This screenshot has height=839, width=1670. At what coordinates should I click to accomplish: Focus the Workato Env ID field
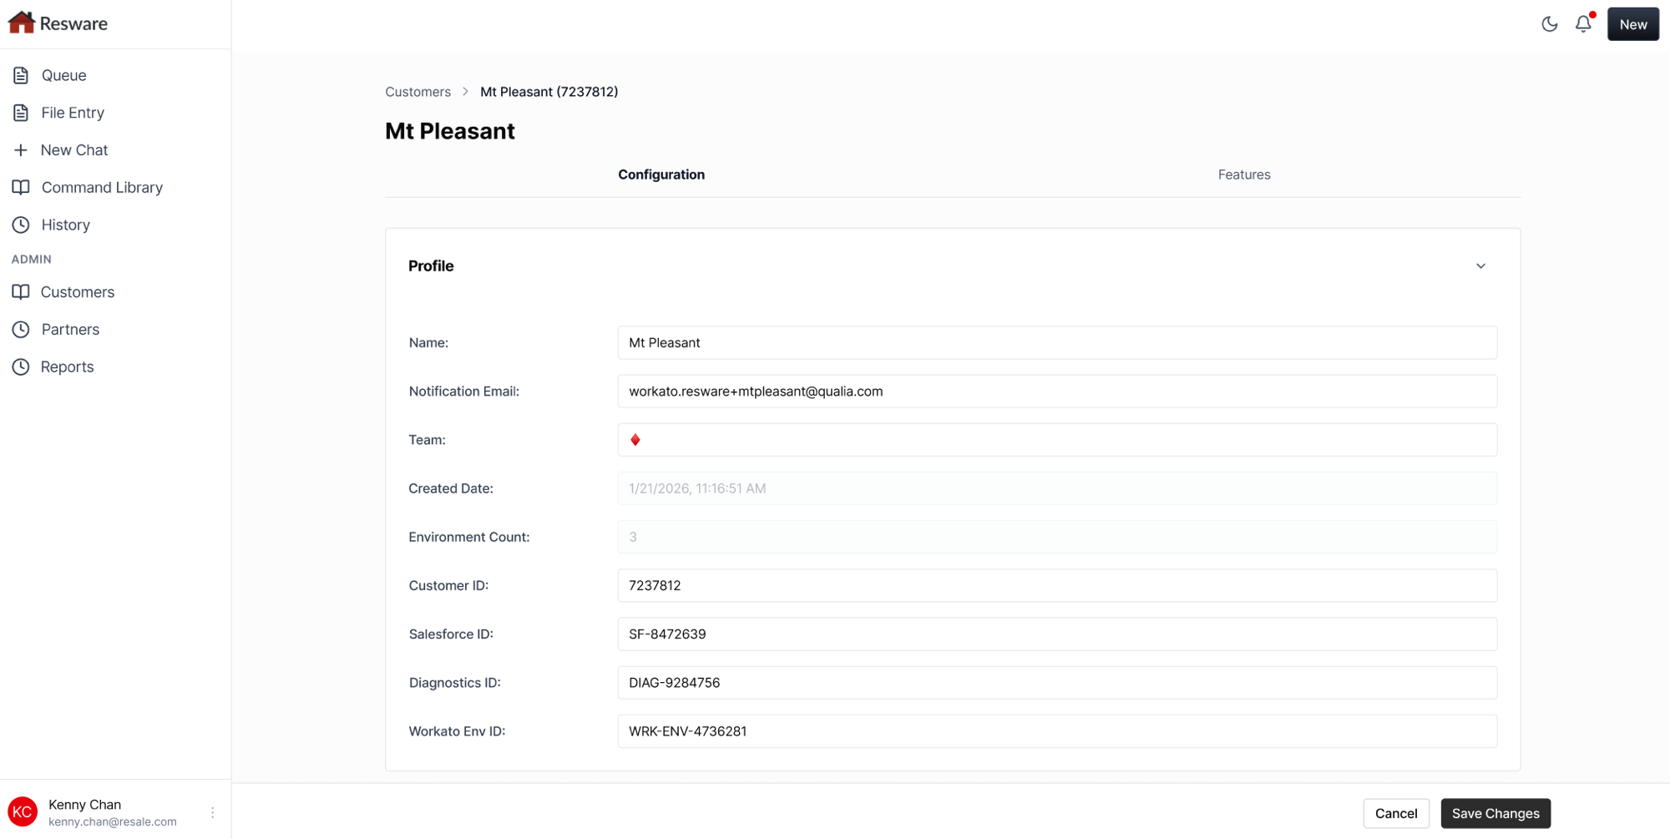click(x=1057, y=730)
